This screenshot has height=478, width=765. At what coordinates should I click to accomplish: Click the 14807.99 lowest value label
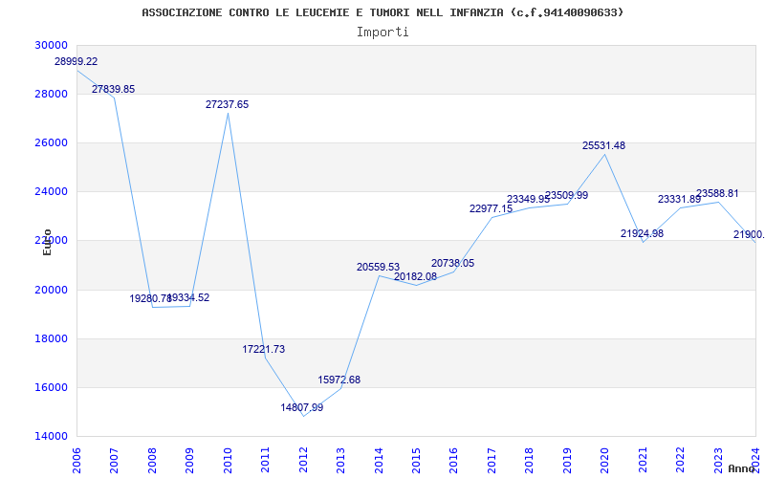pos(301,407)
